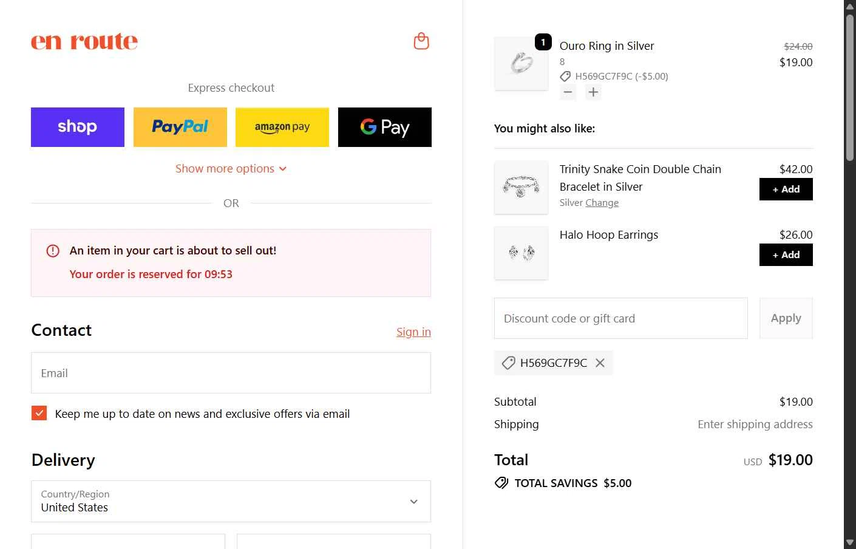Click the scrollbar down arrow
This screenshot has height=549, width=856.
tap(850, 542)
